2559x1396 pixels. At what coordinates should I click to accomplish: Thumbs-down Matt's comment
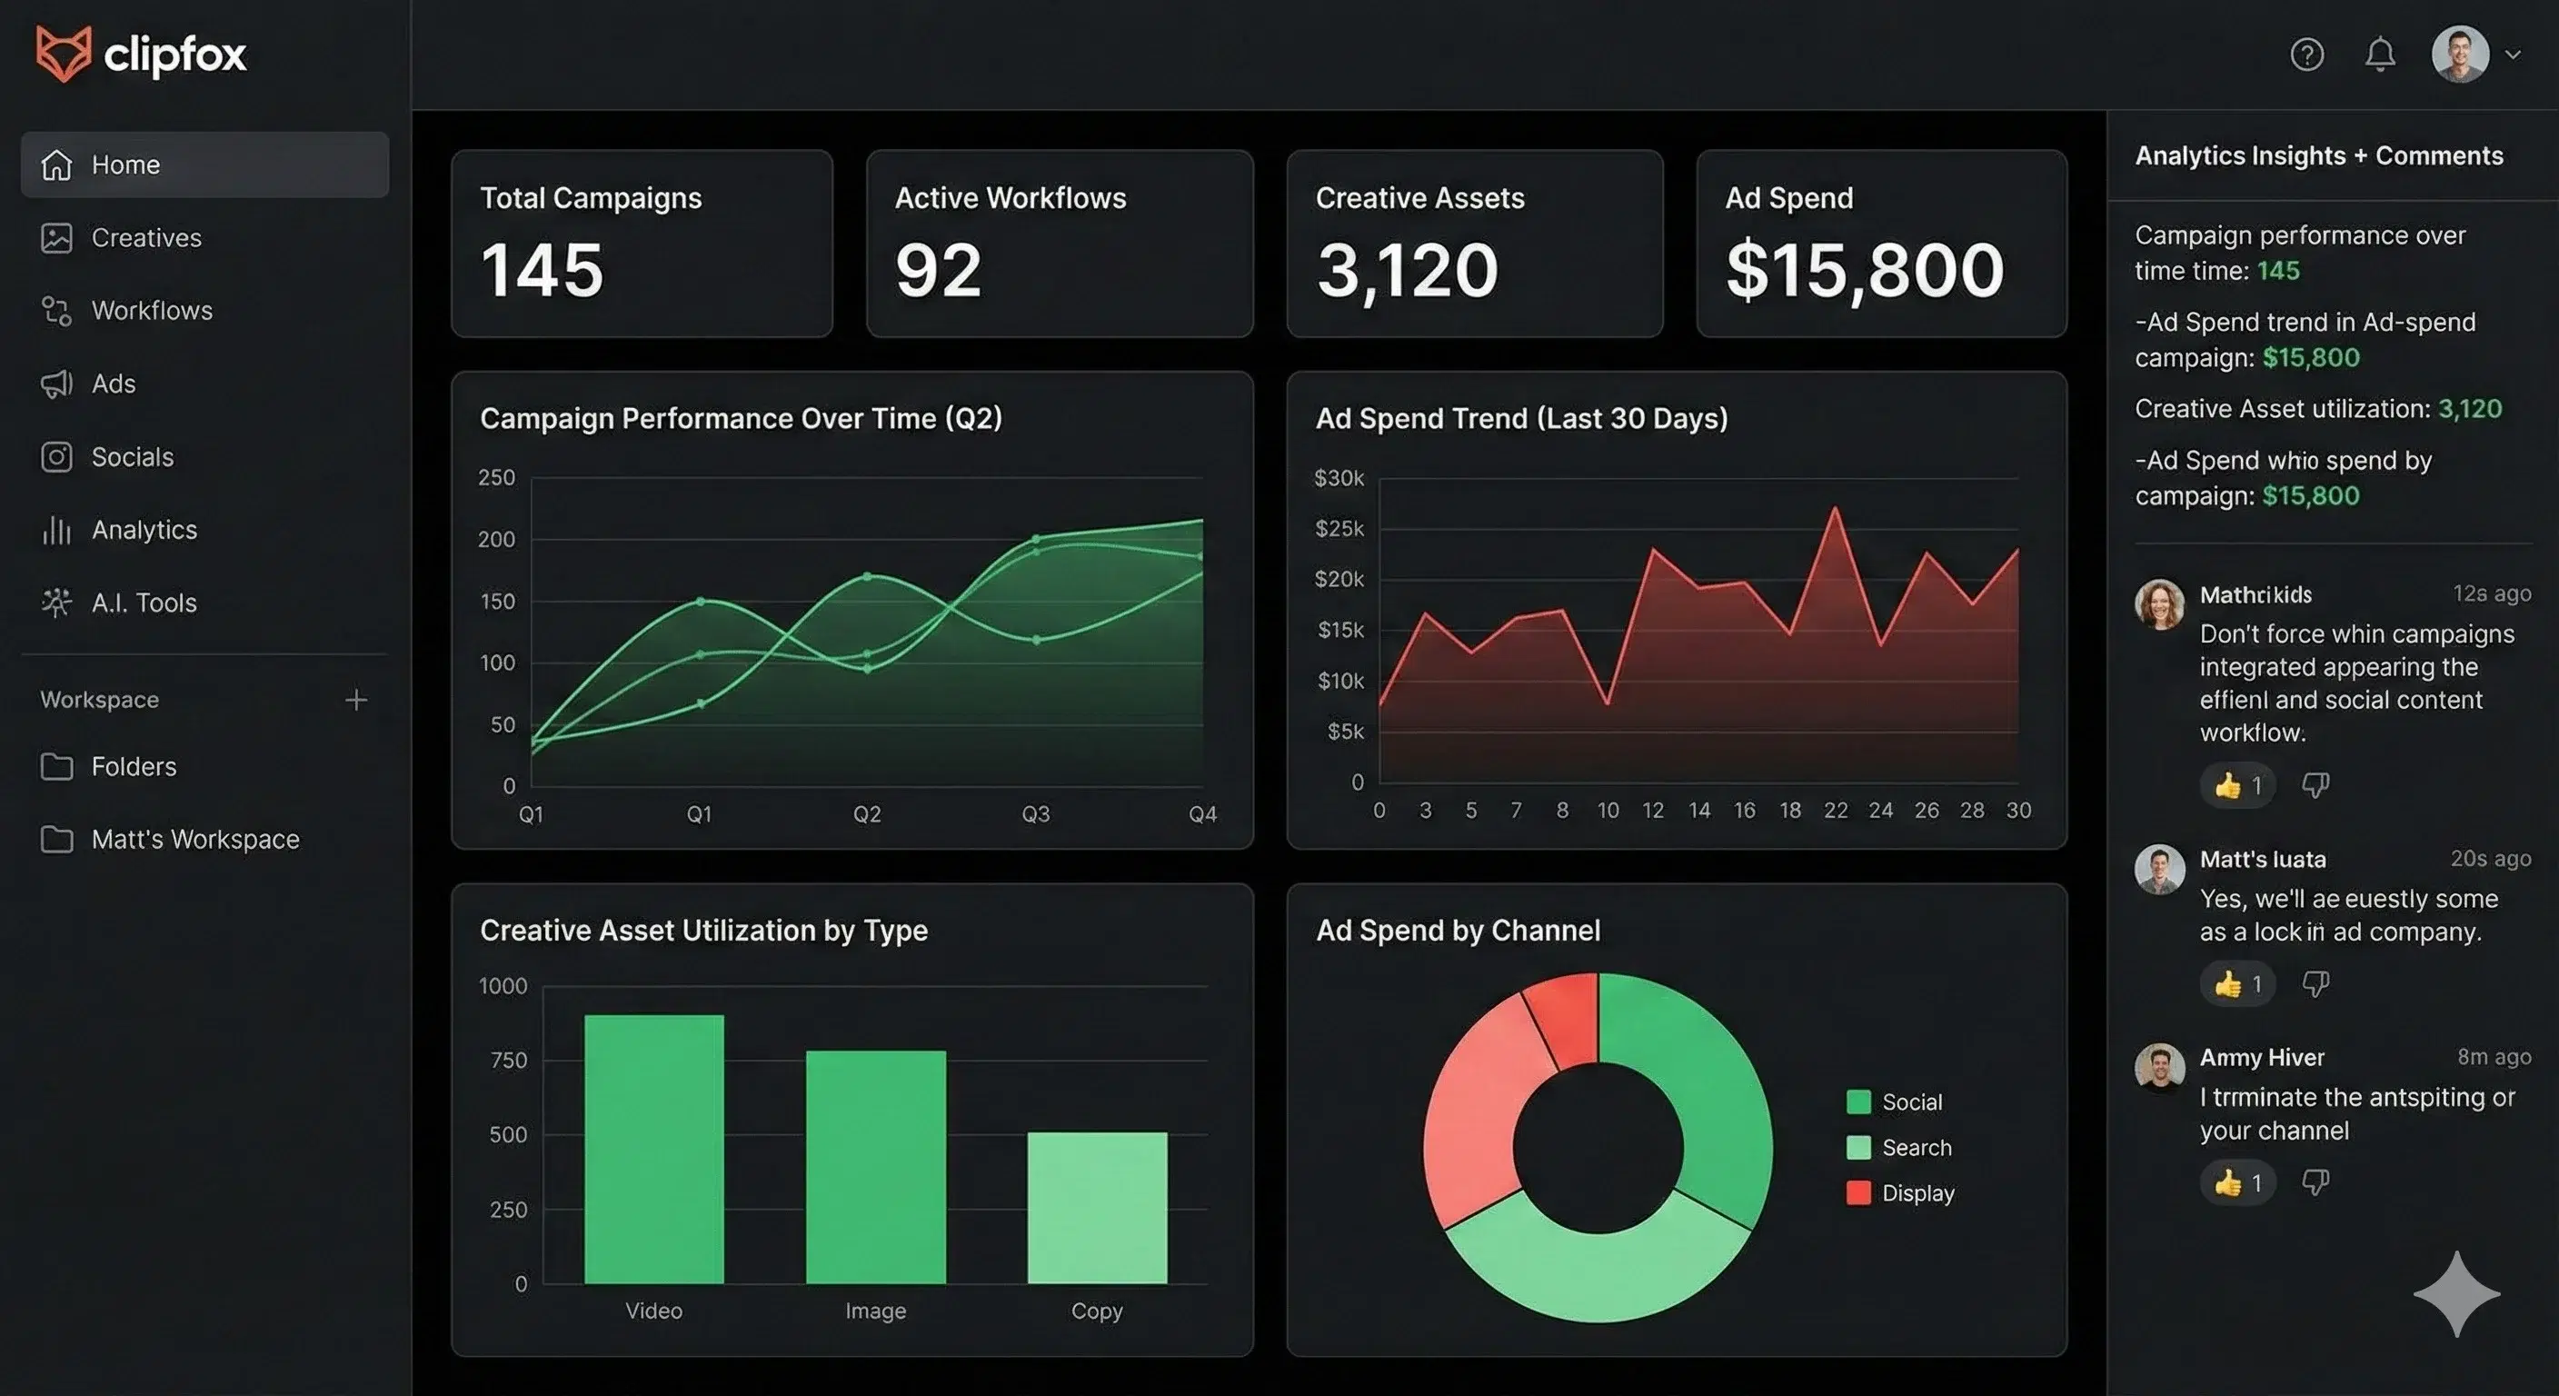tap(2317, 982)
